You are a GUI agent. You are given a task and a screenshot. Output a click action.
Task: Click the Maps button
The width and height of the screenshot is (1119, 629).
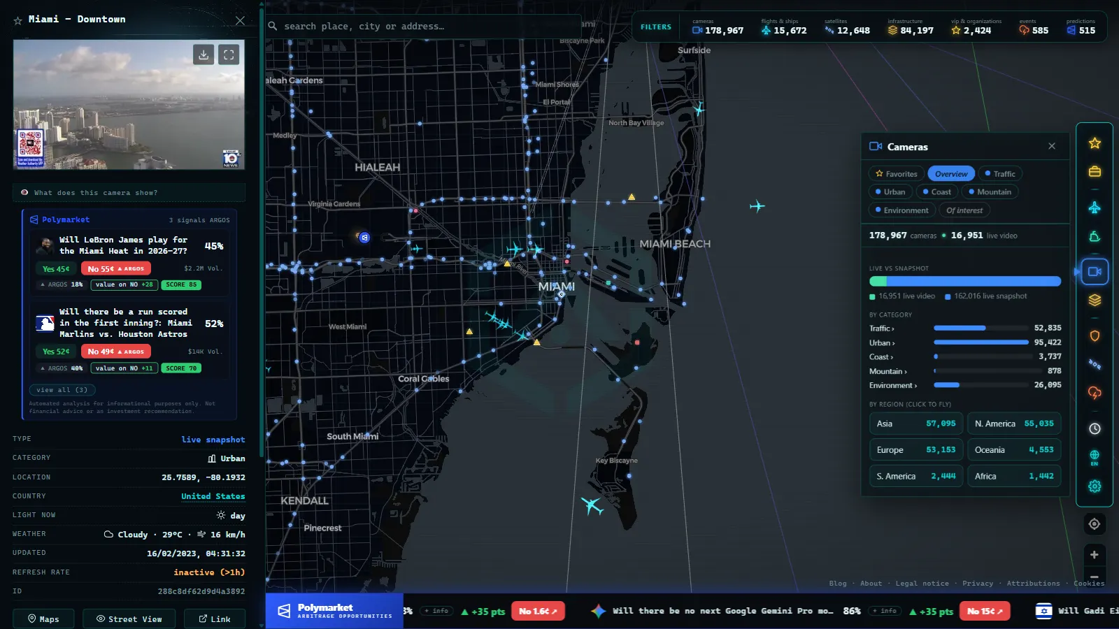[x=43, y=619]
